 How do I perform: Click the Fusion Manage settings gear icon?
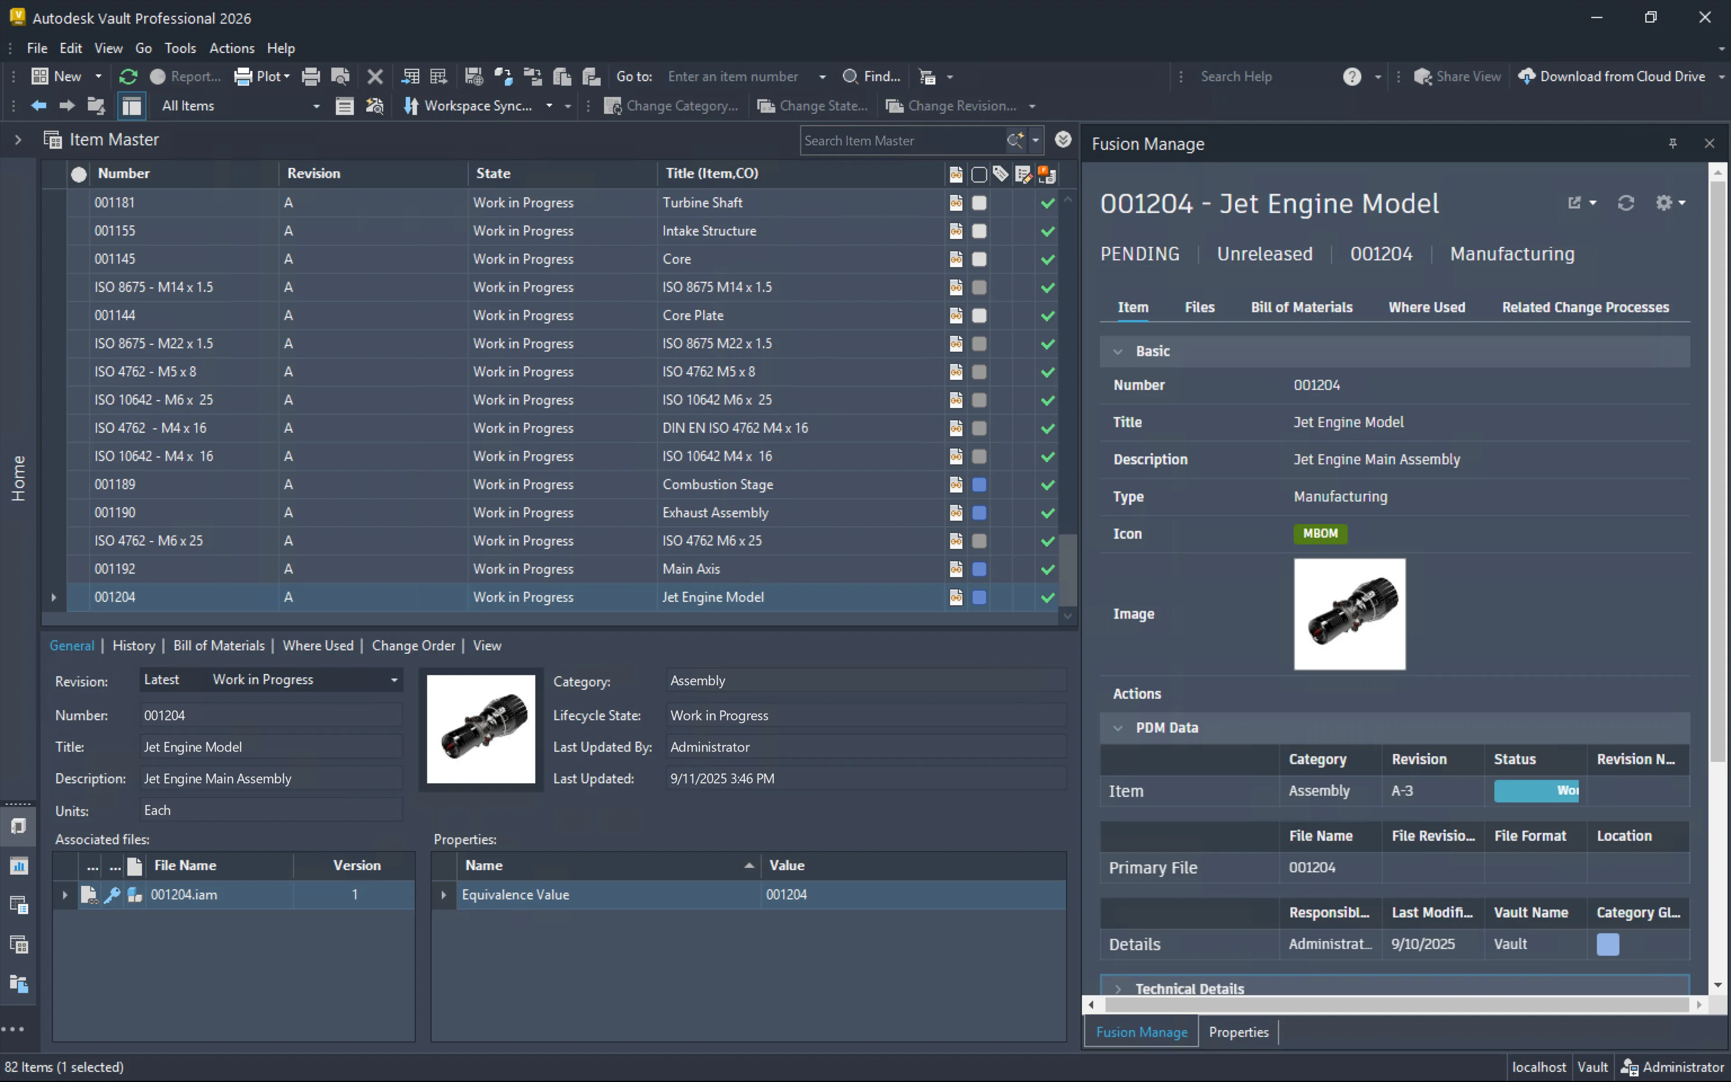[1664, 203]
